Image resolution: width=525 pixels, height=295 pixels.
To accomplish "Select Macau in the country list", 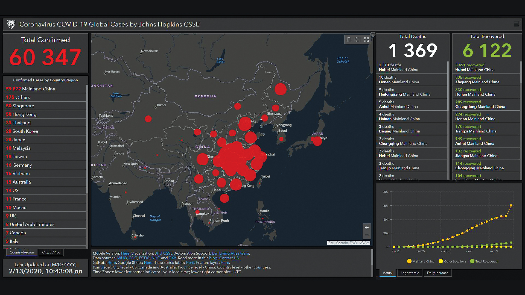I will [x=44, y=207].
